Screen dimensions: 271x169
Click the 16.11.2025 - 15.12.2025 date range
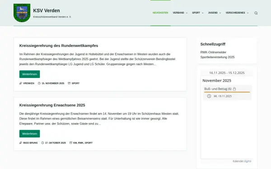click(227, 73)
